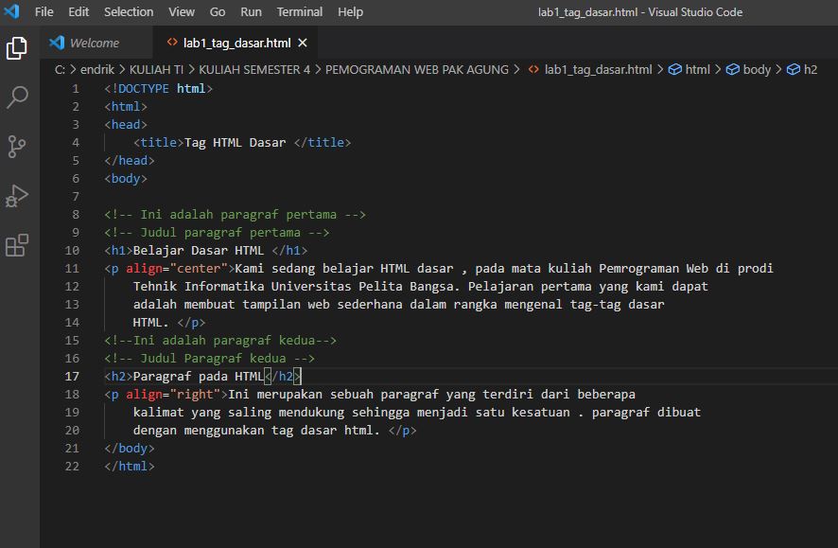Viewport: 838px width, 548px height.
Task: Open the Run menu
Action: tap(253, 12)
